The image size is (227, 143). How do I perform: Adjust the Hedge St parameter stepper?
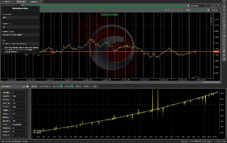[26, 128]
